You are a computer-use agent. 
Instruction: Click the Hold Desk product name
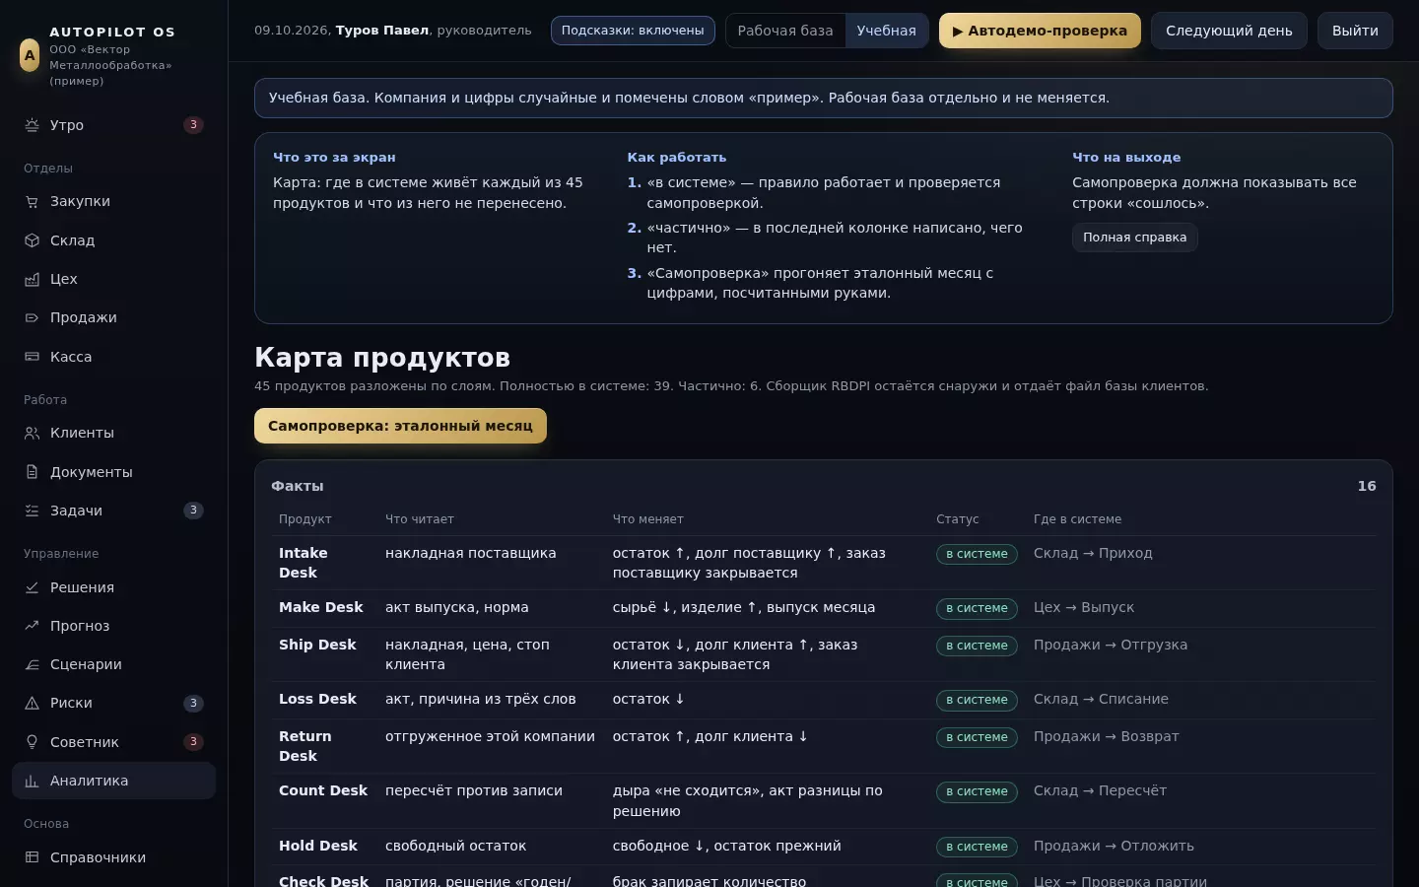tap(318, 846)
